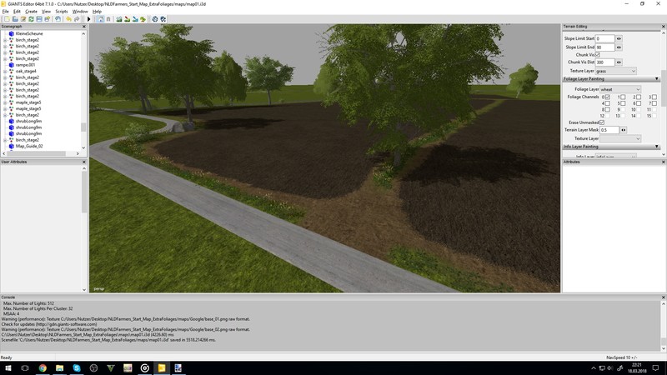The image size is (667, 375).
Task: Click the blue cube icon of Map_Guide_02
Action: pyautogui.click(x=12, y=146)
